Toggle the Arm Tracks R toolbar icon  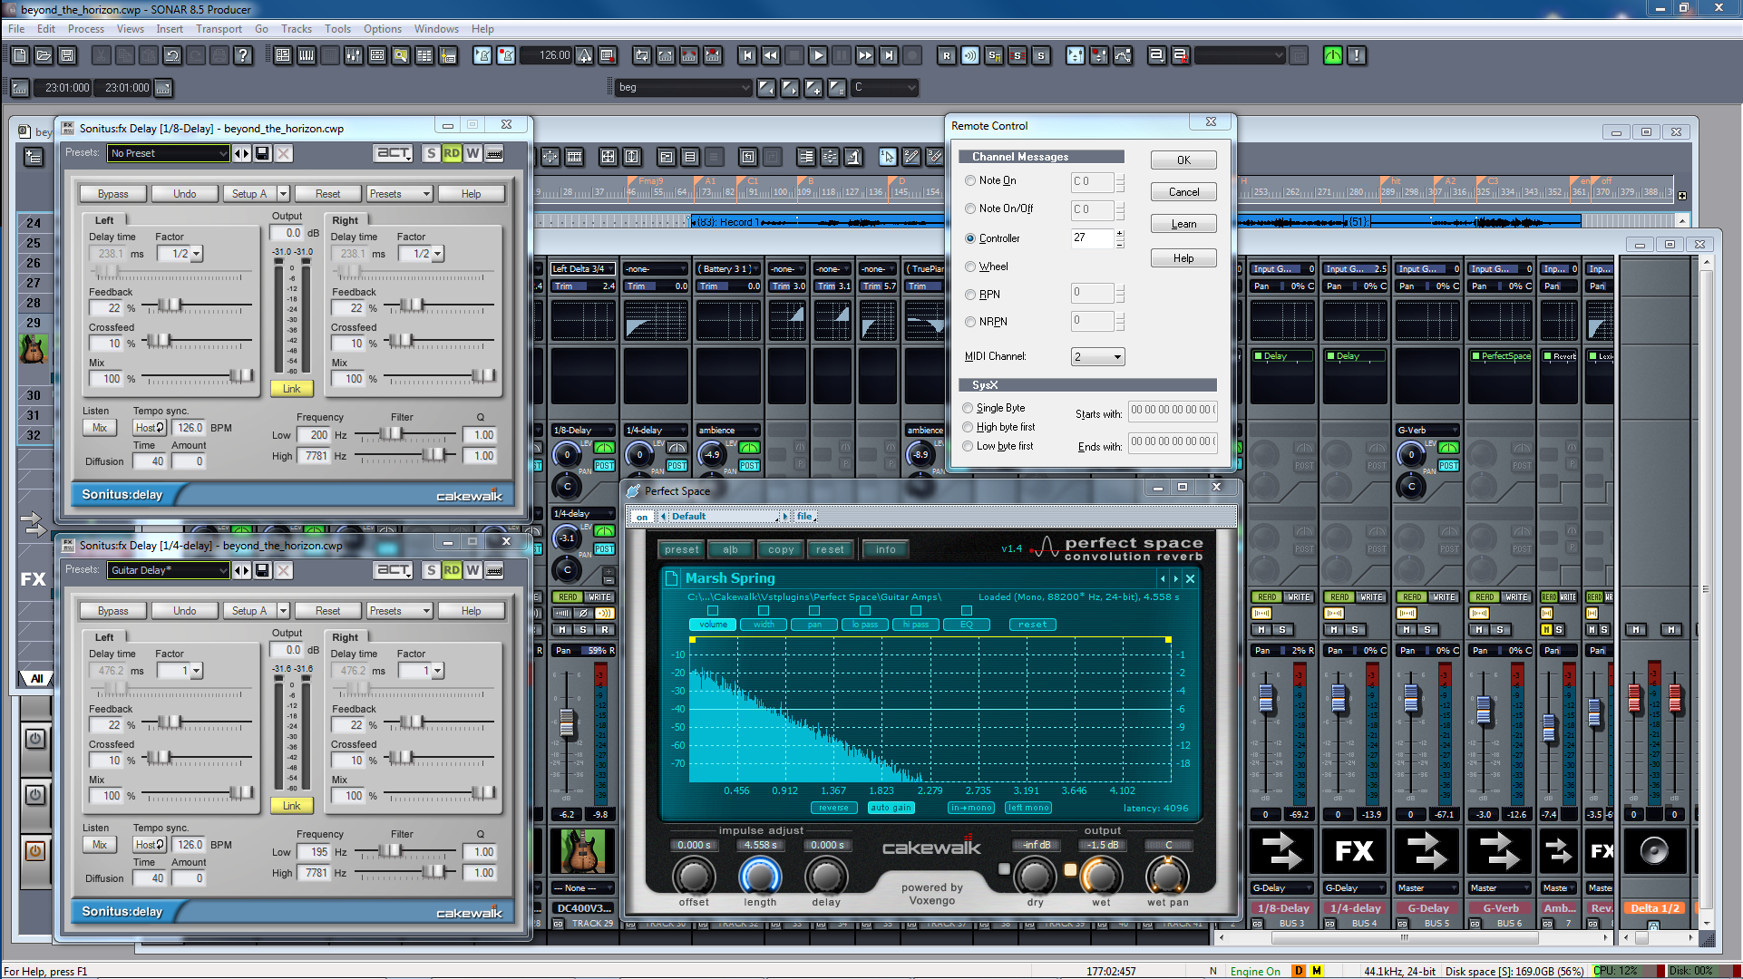point(947,55)
